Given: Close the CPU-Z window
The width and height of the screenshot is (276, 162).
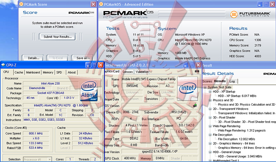Looking at the screenshot, I should [100, 65].
